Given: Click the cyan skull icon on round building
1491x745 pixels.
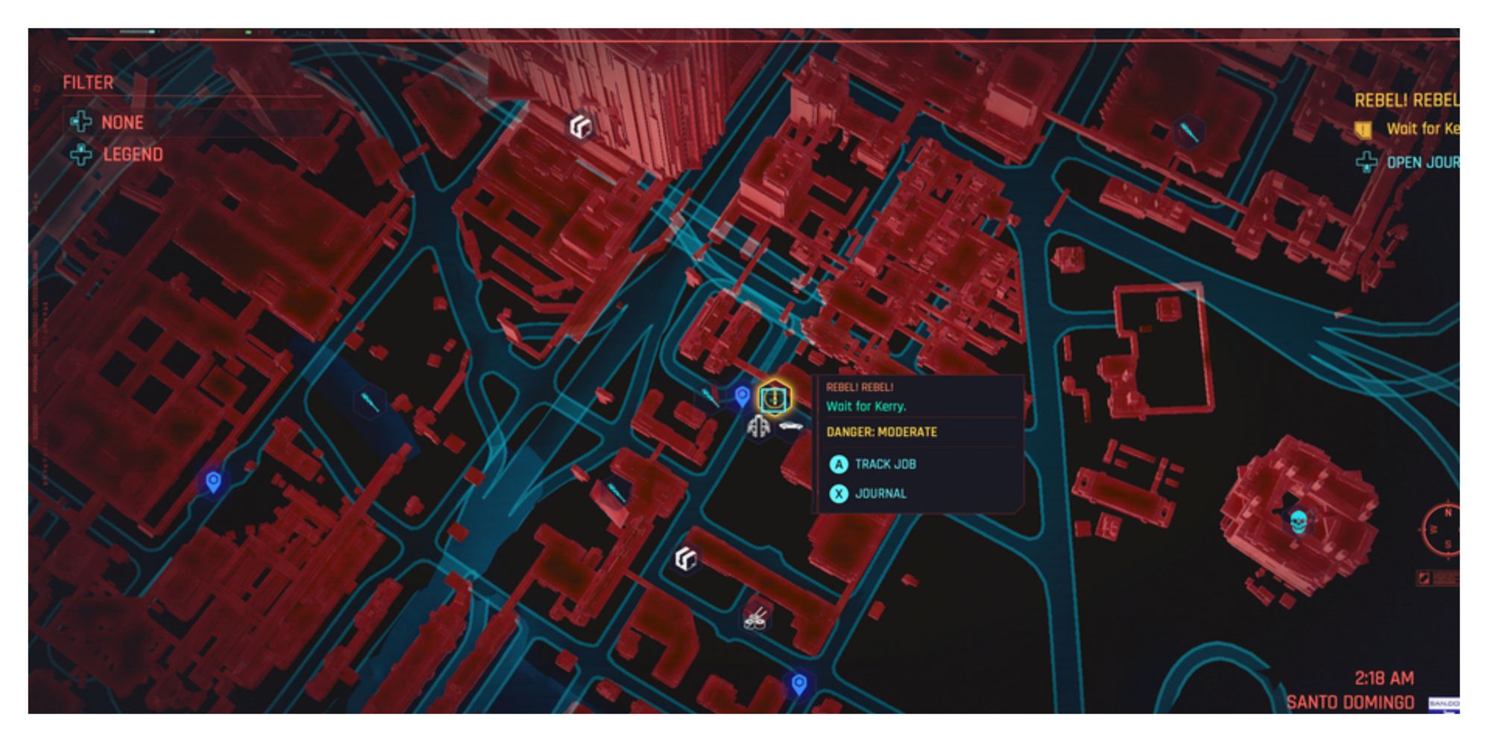Looking at the screenshot, I should (x=1298, y=521).
